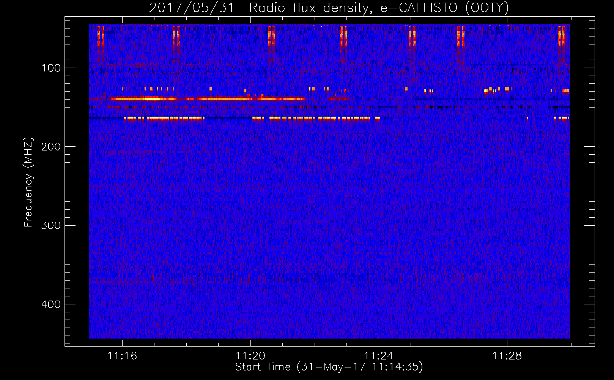
Task: Click the '11:24' time tick label
Action: click(379, 356)
